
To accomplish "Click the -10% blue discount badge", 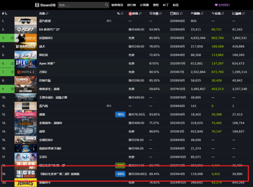I will [x=120, y=114].
